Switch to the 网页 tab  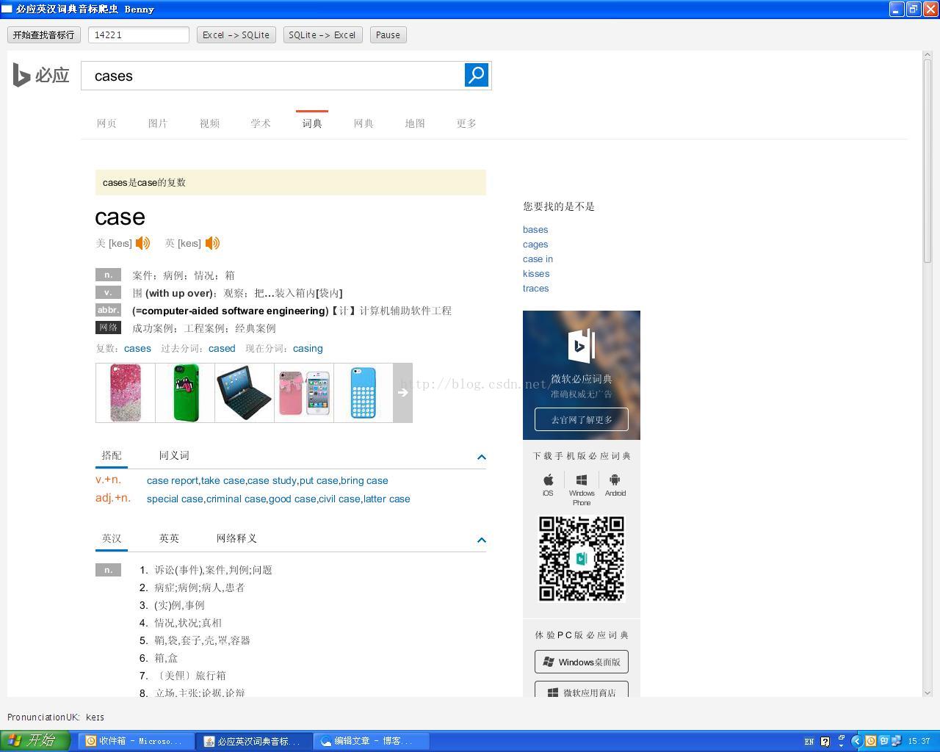click(x=106, y=123)
